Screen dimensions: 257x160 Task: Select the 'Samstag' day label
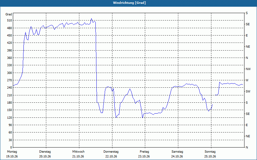pyautogui.click(x=177, y=152)
